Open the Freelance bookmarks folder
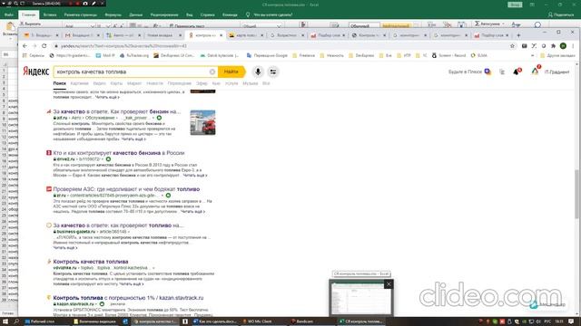This screenshot has height=326, width=581. [303, 55]
